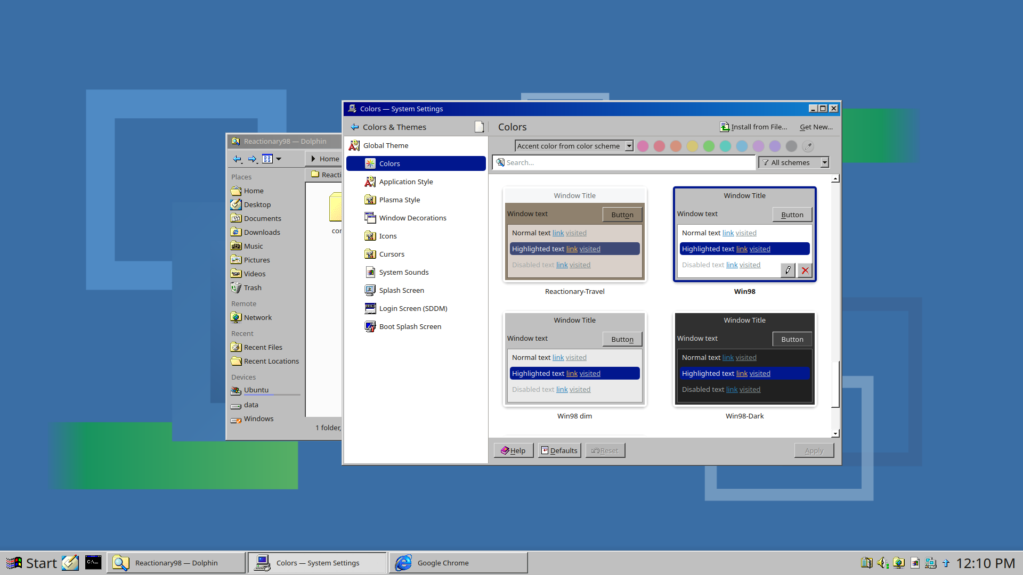The width and height of the screenshot is (1023, 575).
Task: Open the terminal icon in the taskbar
Action: (93, 562)
